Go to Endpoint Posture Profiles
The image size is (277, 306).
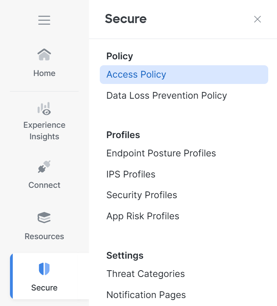[x=161, y=154]
